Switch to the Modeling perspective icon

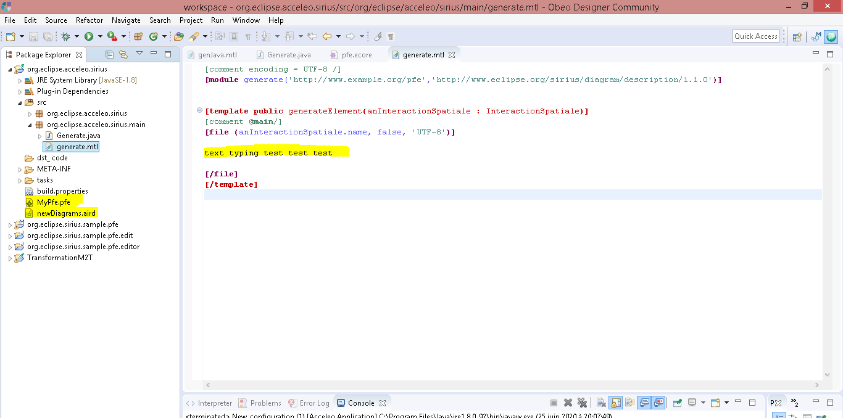coord(816,37)
